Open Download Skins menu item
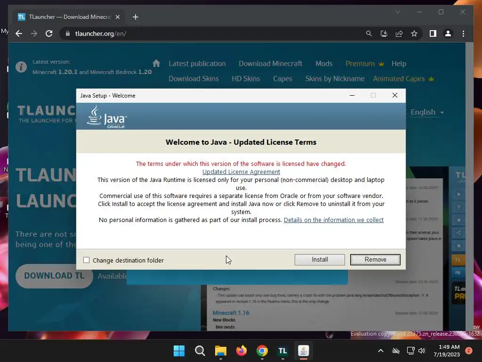The height and width of the screenshot is (362, 482). point(193,79)
